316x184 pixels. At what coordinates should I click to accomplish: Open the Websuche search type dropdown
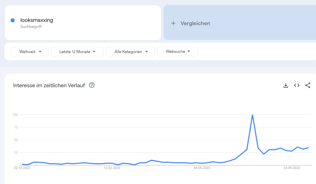(178, 51)
